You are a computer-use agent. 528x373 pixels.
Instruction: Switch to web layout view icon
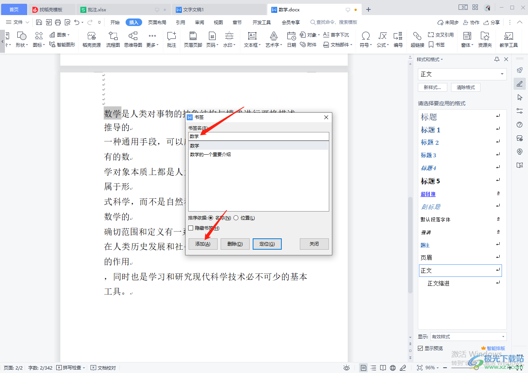click(393, 368)
